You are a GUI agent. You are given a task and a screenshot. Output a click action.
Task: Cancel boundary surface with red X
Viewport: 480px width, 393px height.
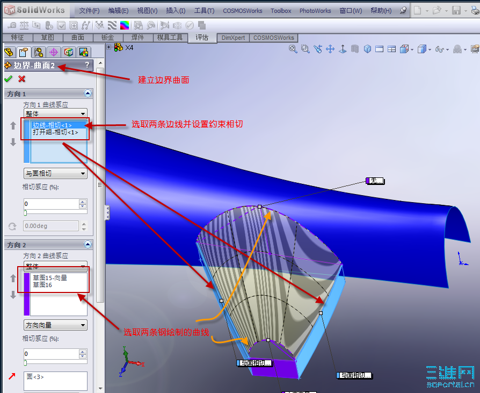(x=21, y=79)
